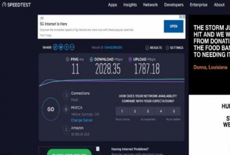Image resolution: width=230 pixels, height=155 pixels.
Task: Rate network availability as 1 (Much worse)
Action: click(x=122, y=111)
